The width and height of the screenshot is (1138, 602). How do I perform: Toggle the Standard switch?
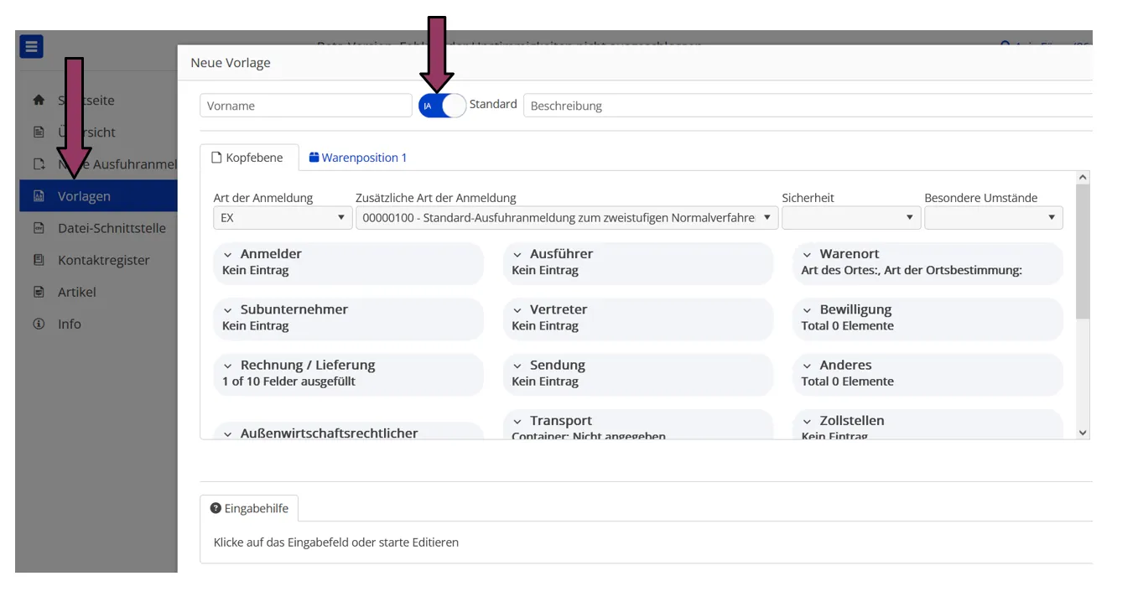click(x=442, y=106)
